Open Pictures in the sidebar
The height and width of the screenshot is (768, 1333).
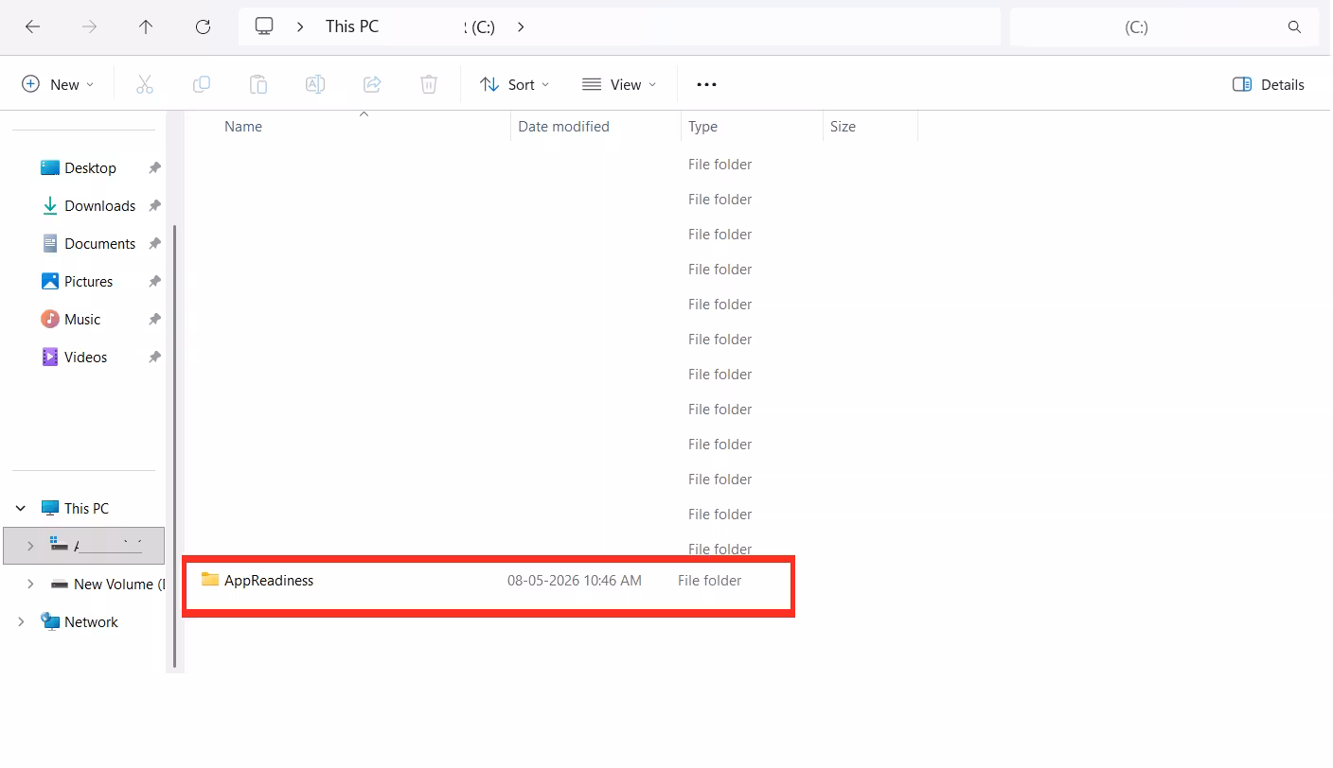click(x=88, y=281)
